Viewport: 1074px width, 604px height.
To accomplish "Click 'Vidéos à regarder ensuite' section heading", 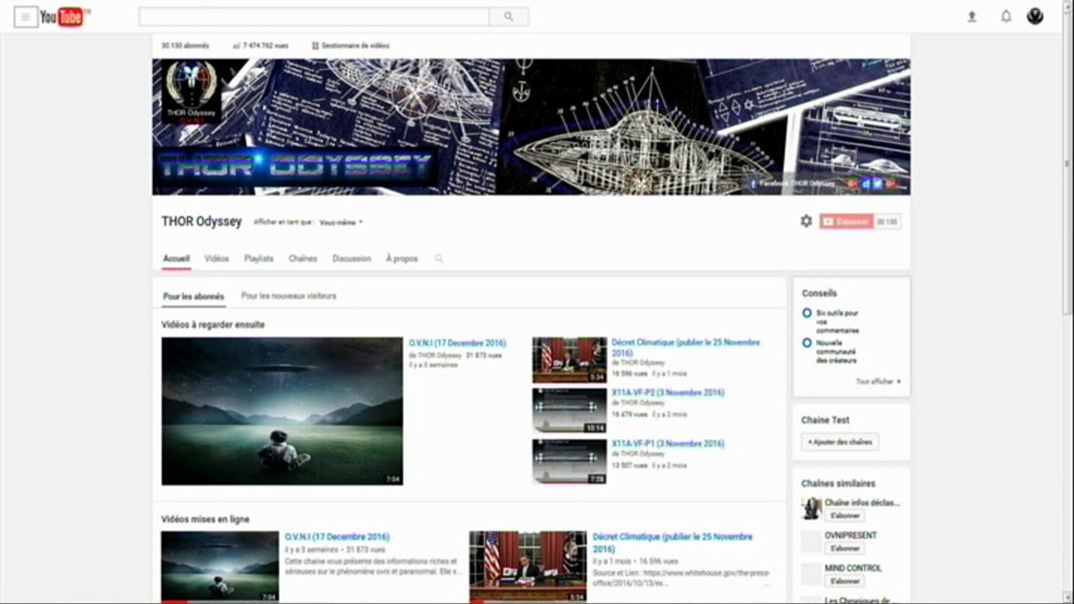I will click(213, 325).
